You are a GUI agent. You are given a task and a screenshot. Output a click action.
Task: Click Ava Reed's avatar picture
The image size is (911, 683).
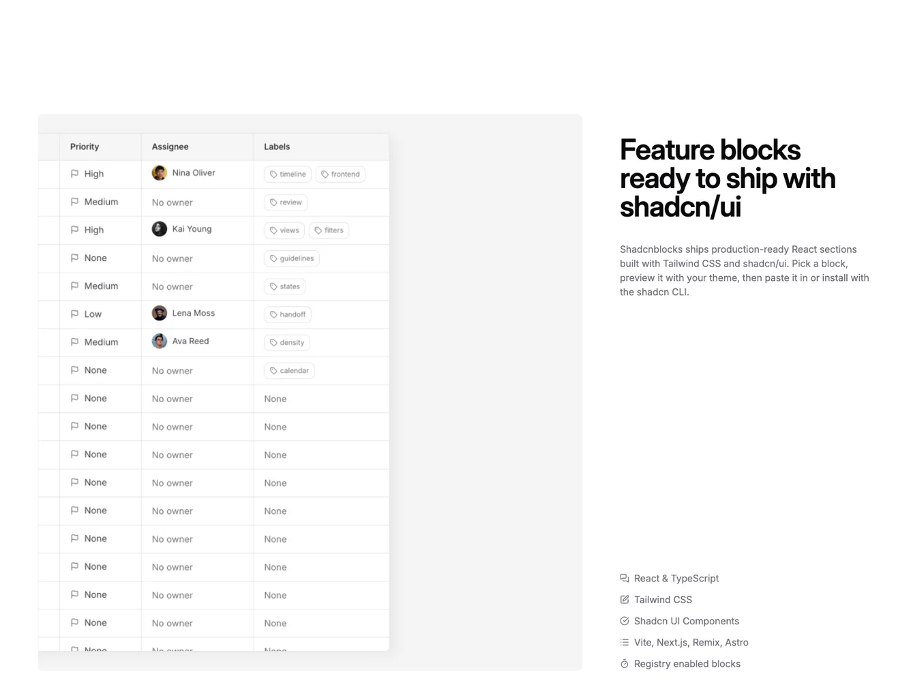coord(160,341)
